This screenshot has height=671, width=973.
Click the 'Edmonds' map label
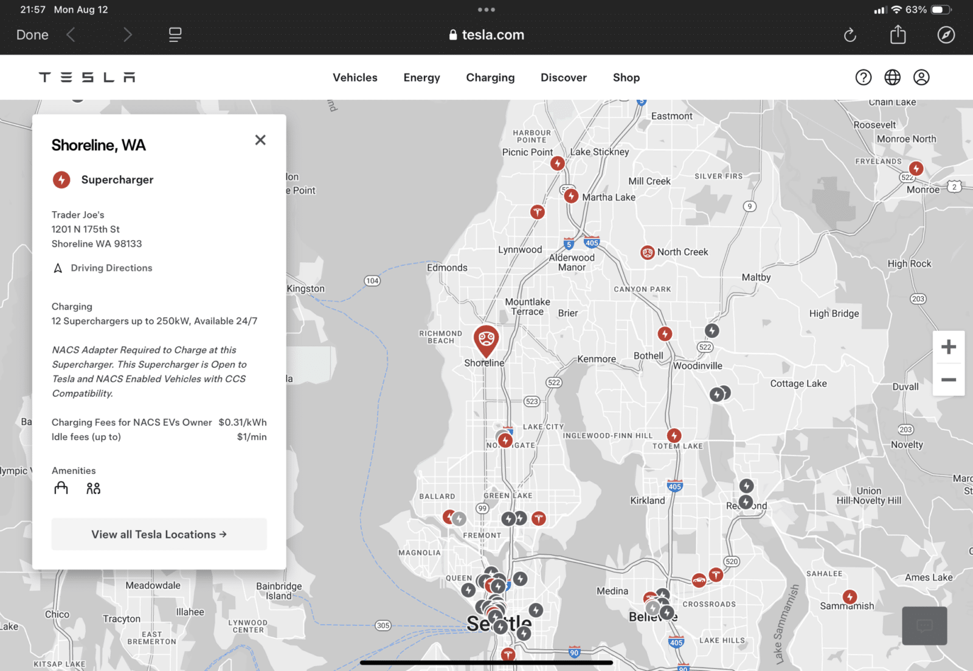(x=447, y=268)
